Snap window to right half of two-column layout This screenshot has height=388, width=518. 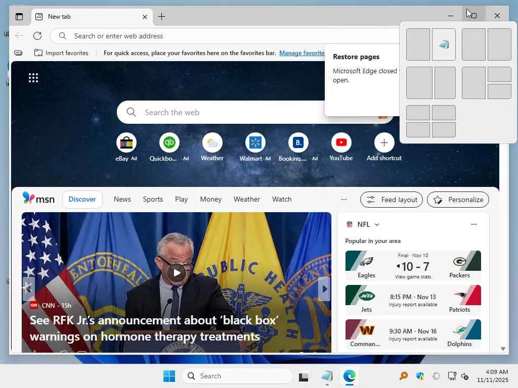tap(444, 44)
